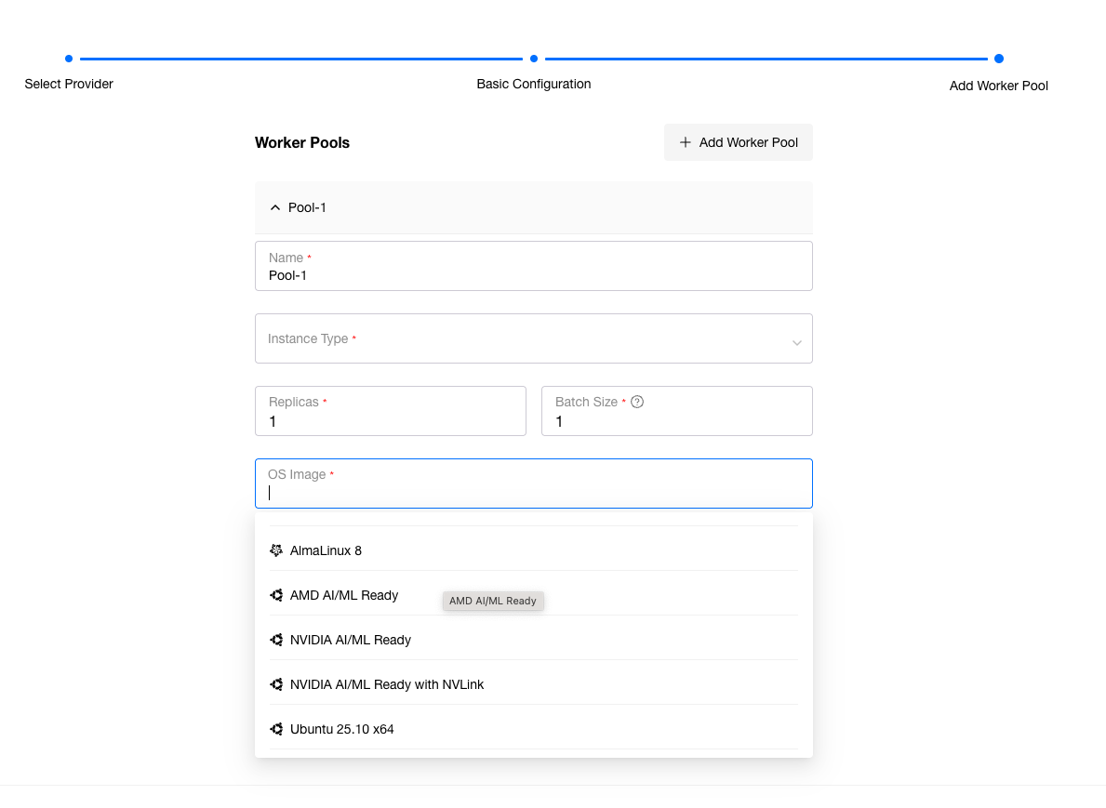Click the Batch Size help question icon

(x=637, y=402)
